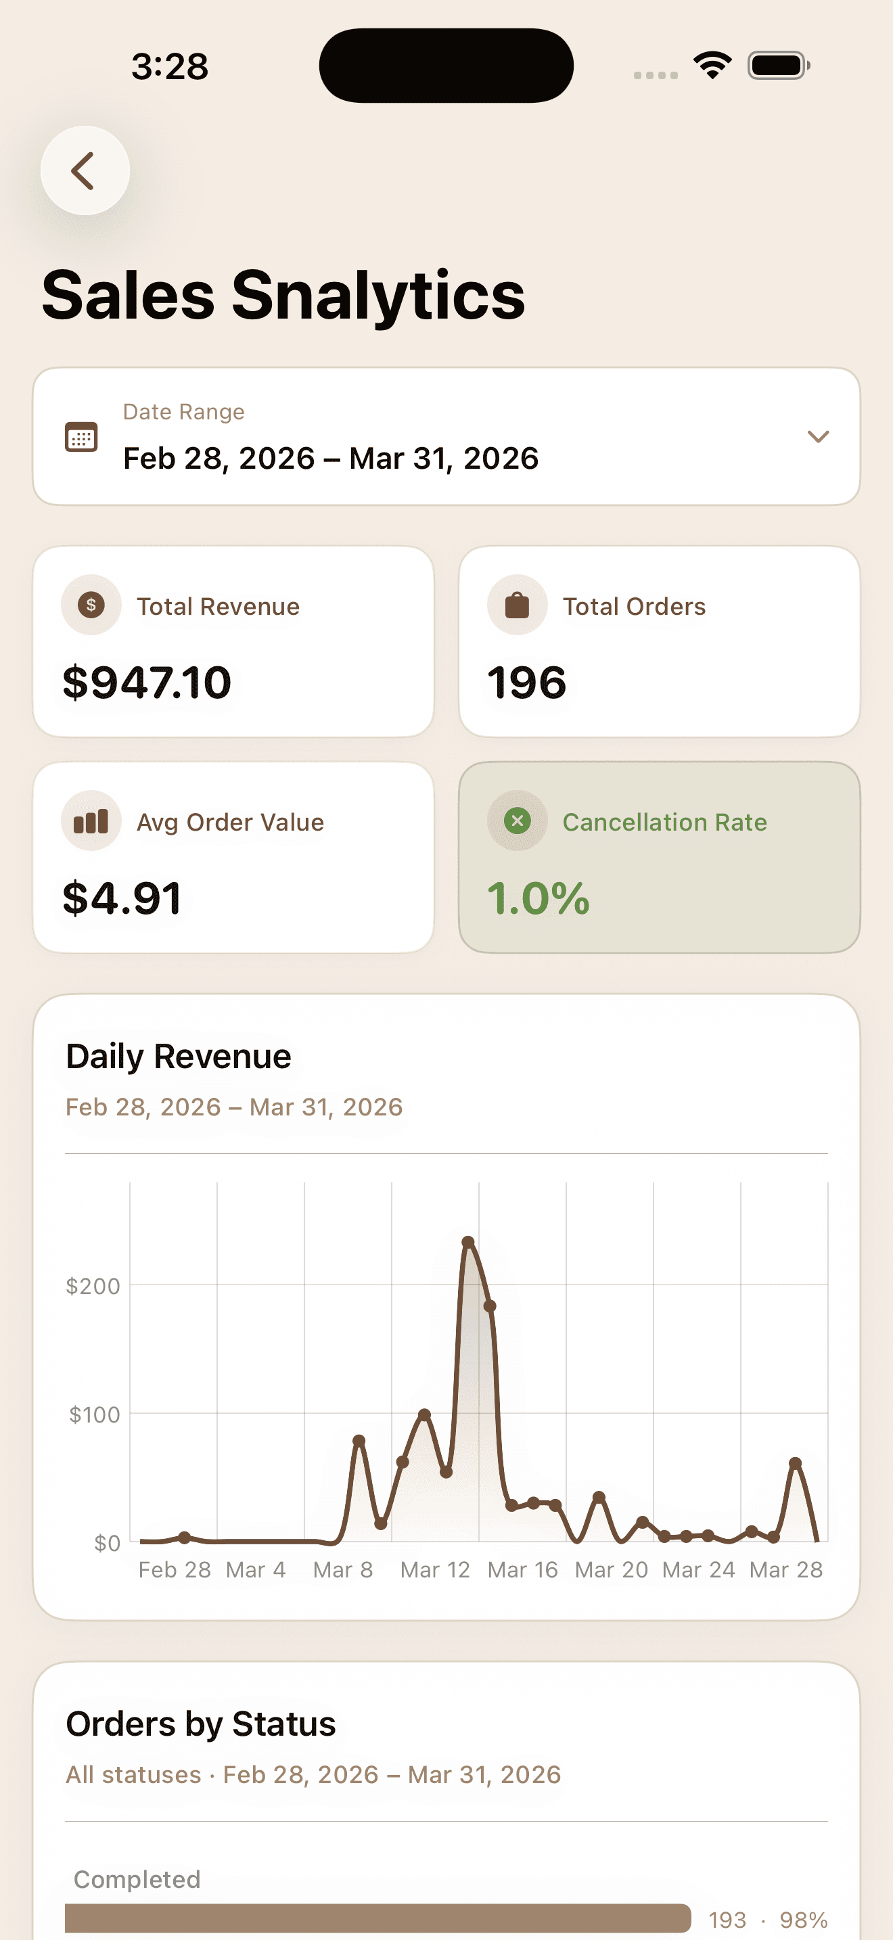
Task: Tap the Wi-Fi status icon
Action: [713, 66]
